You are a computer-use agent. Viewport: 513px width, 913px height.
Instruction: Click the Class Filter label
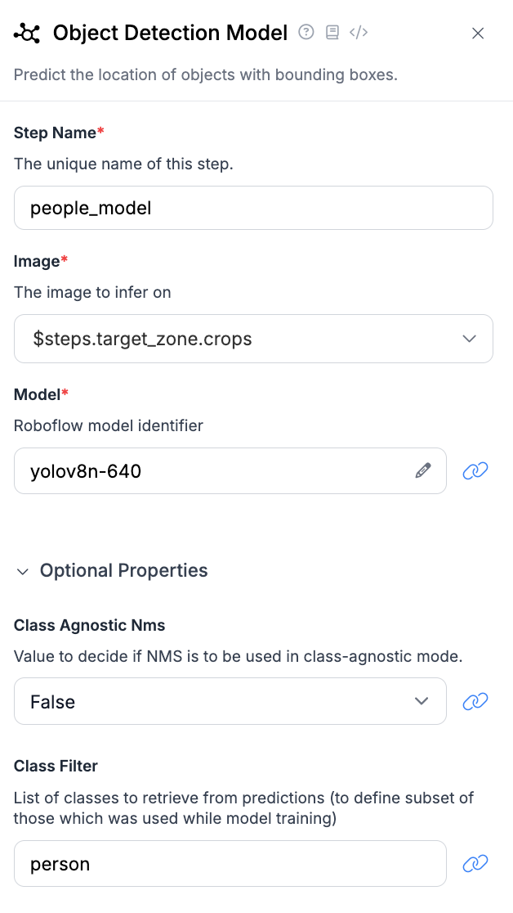click(x=56, y=766)
